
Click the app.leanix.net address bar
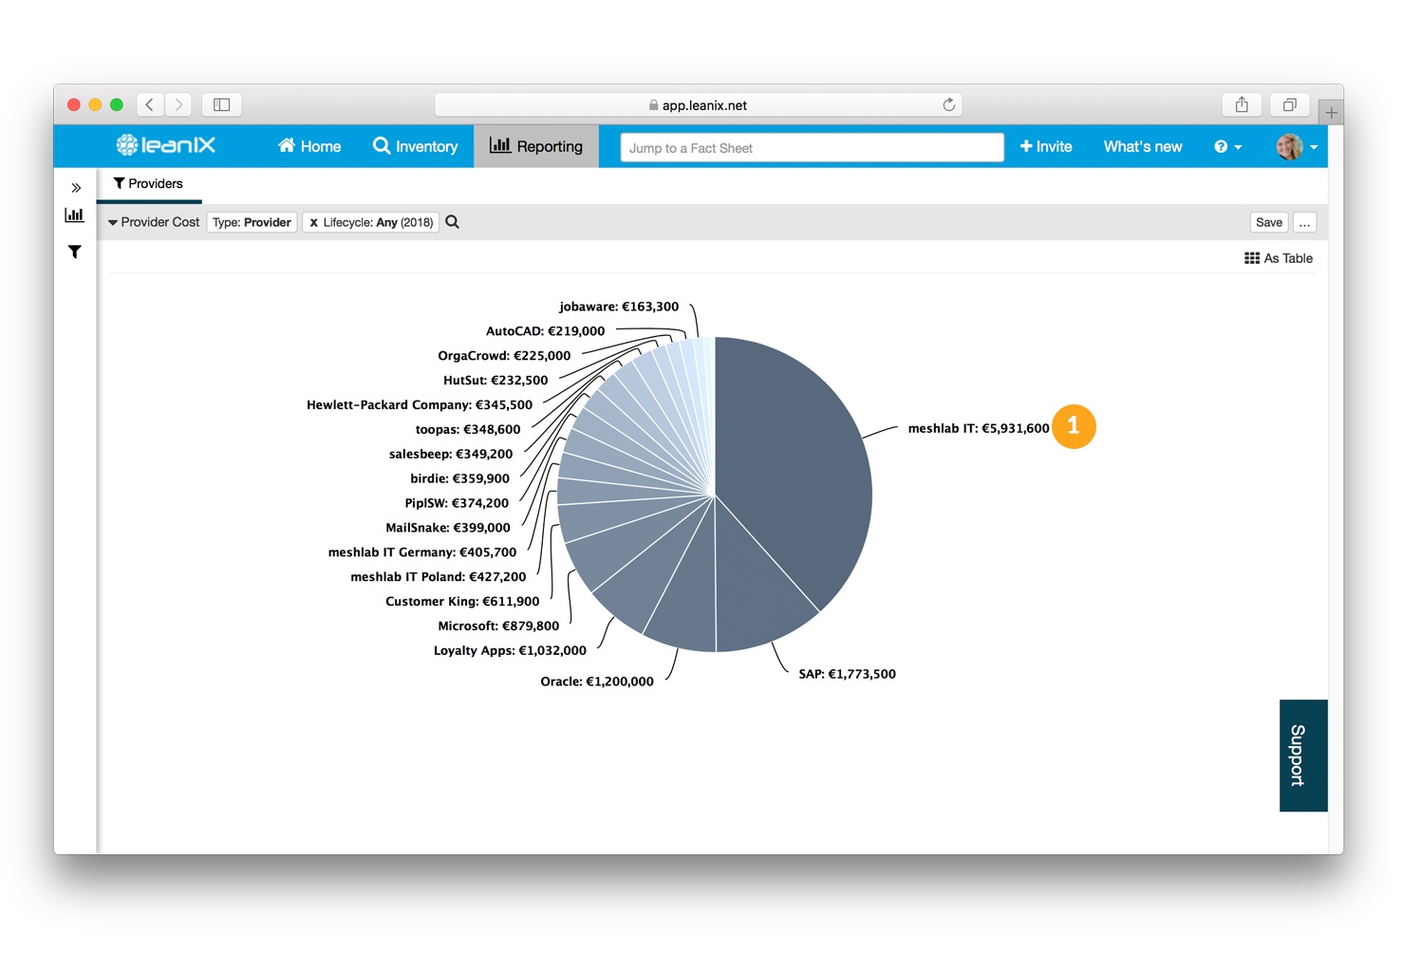click(x=699, y=104)
